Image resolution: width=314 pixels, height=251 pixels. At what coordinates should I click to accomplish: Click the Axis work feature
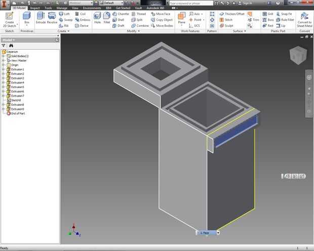pos(196,14)
